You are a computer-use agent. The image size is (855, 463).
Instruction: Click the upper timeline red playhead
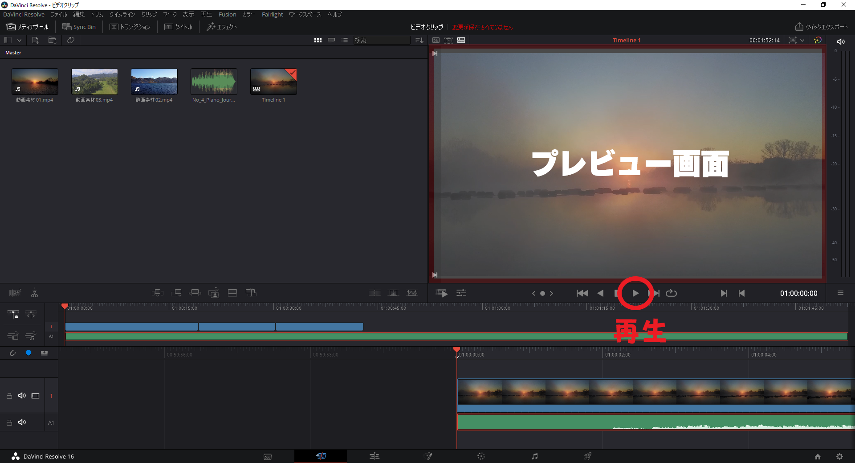coord(65,307)
